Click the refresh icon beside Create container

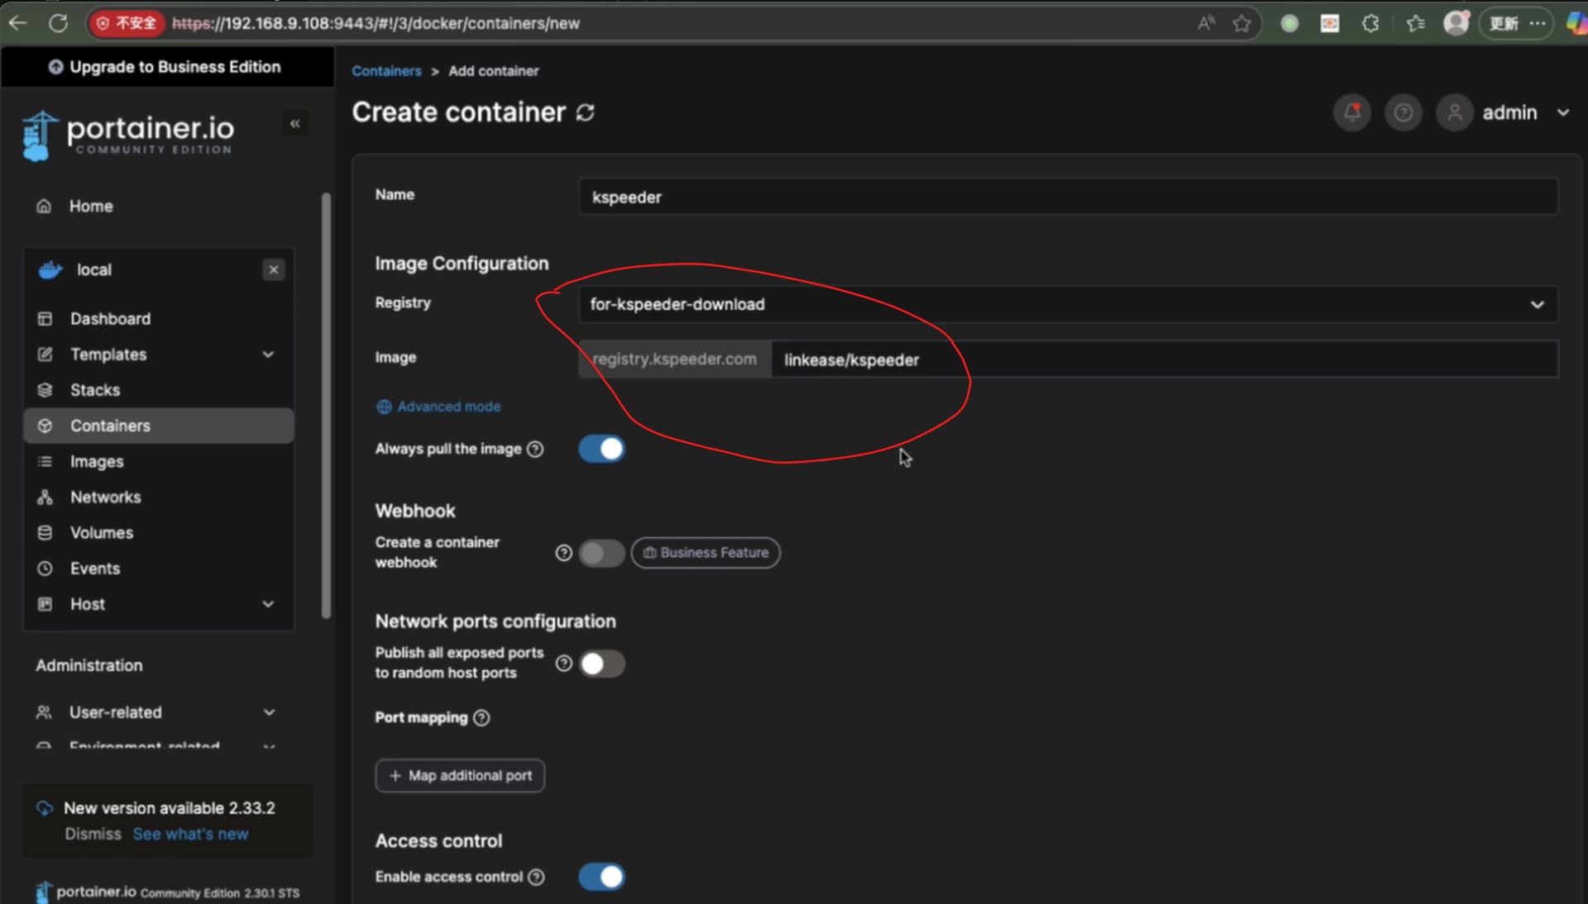(x=586, y=112)
